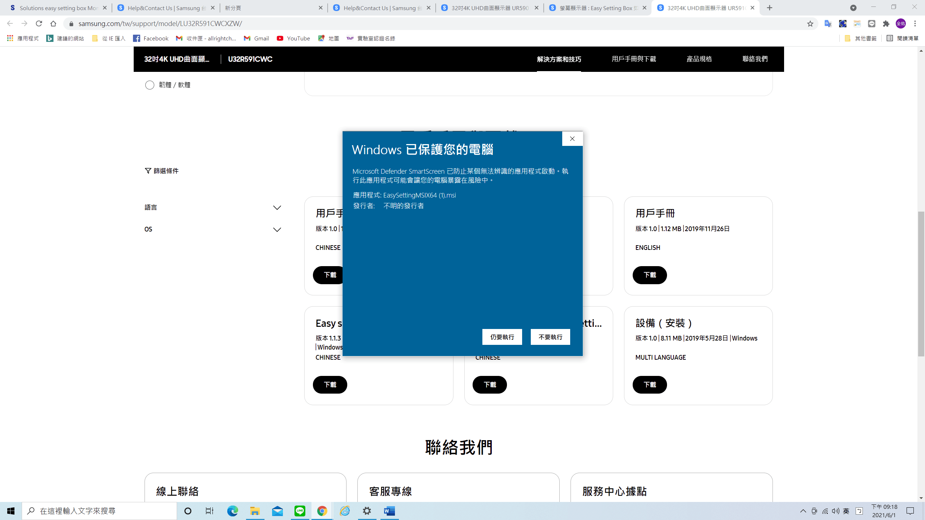Open volume control in system tray
The height and width of the screenshot is (520, 925).
(835, 511)
